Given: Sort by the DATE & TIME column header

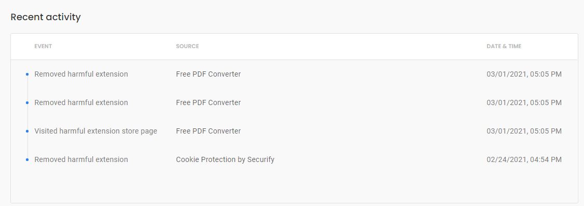Looking at the screenshot, I should 504,46.
